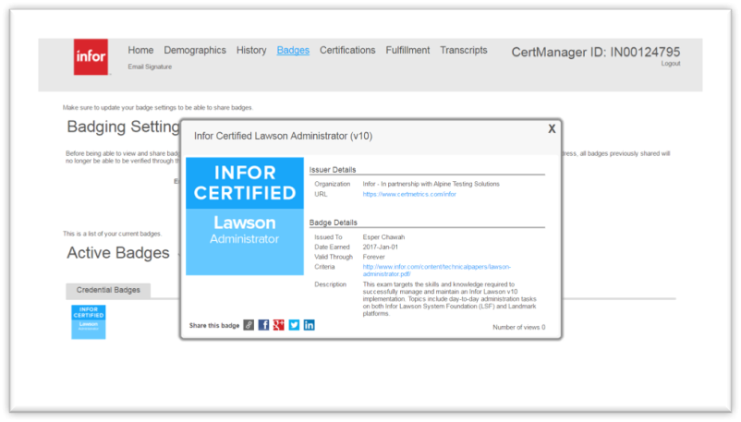Select the Badges menu item
The image size is (741, 422).
293,50
